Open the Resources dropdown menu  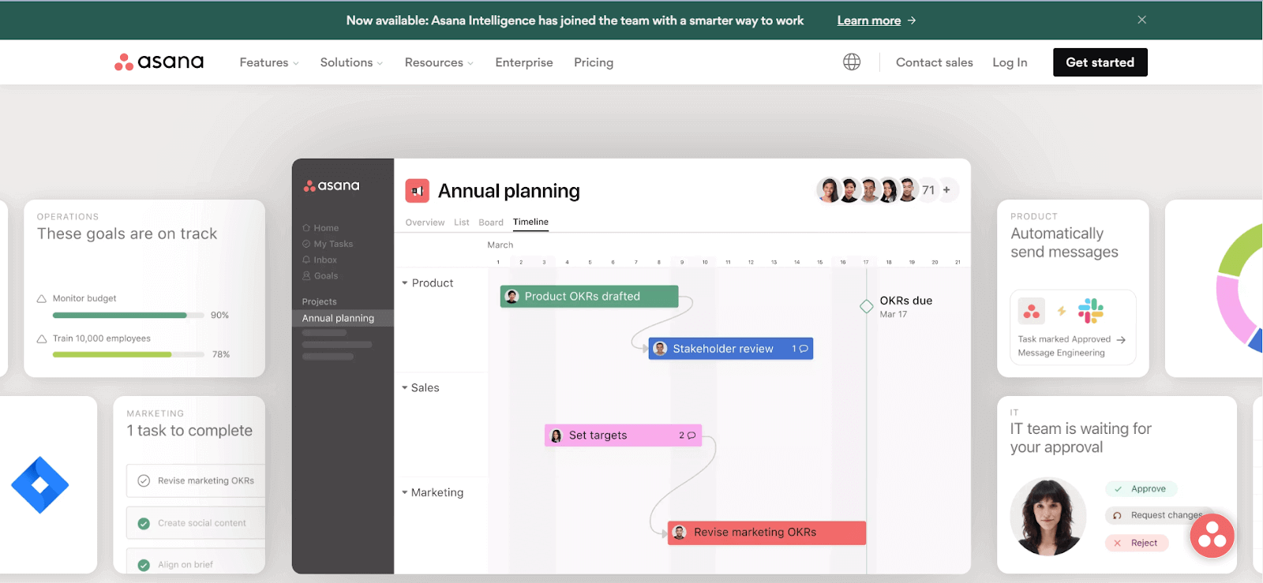[x=439, y=62]
